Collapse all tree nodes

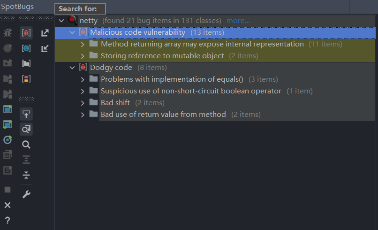26,175
